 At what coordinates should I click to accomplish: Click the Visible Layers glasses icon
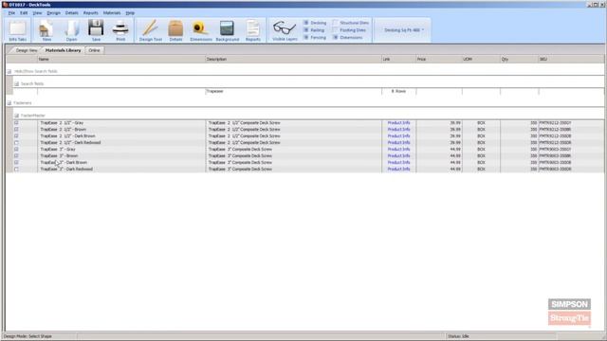point(285,30)
